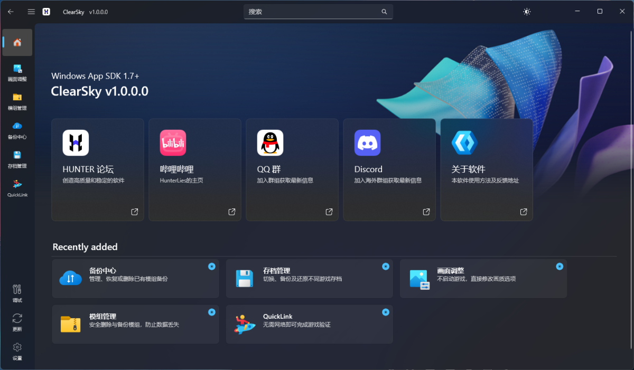Viewport: 634px width, 370px height.
Task: Open 模组管理 folder icon in sidebar
Action: coord(17,101)
